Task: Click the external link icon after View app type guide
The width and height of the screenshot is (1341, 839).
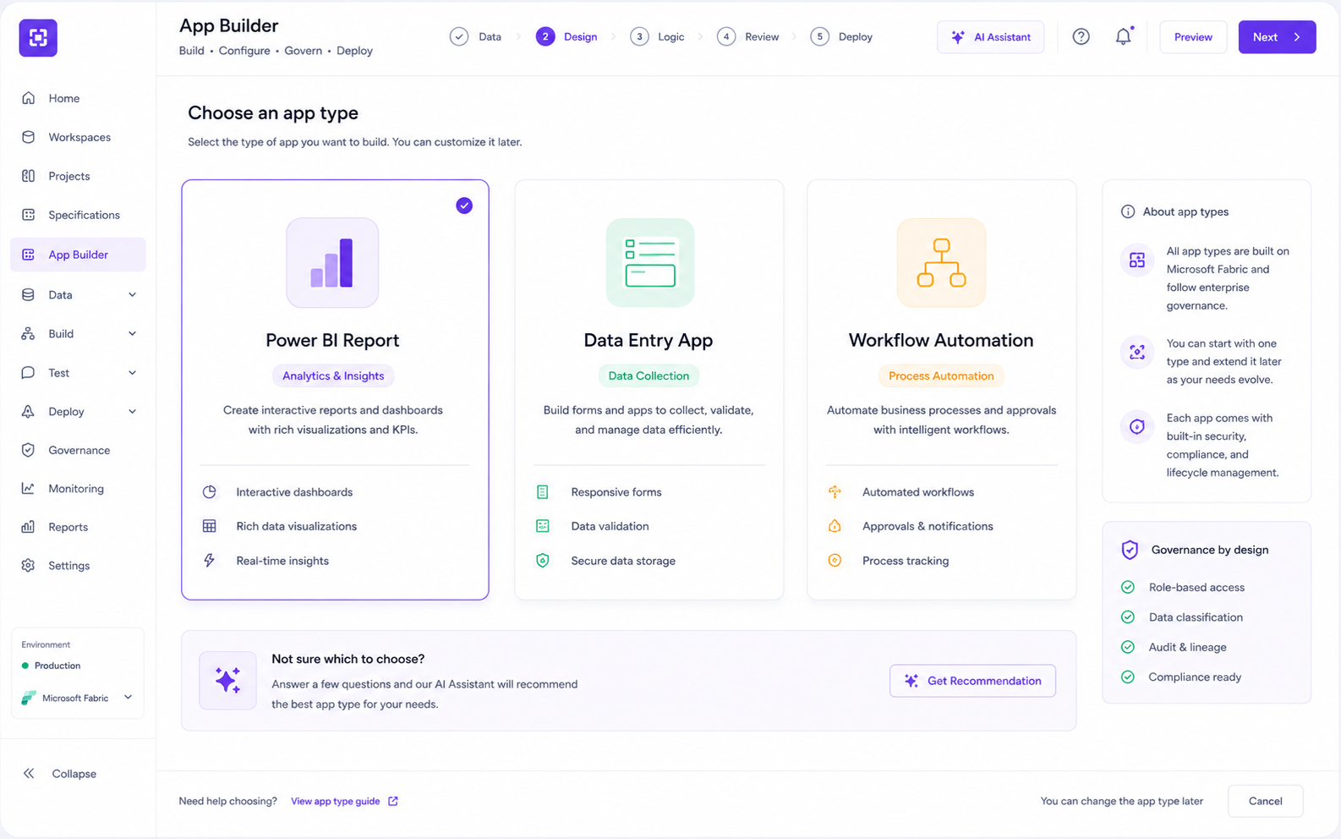Action: point(393,801)
